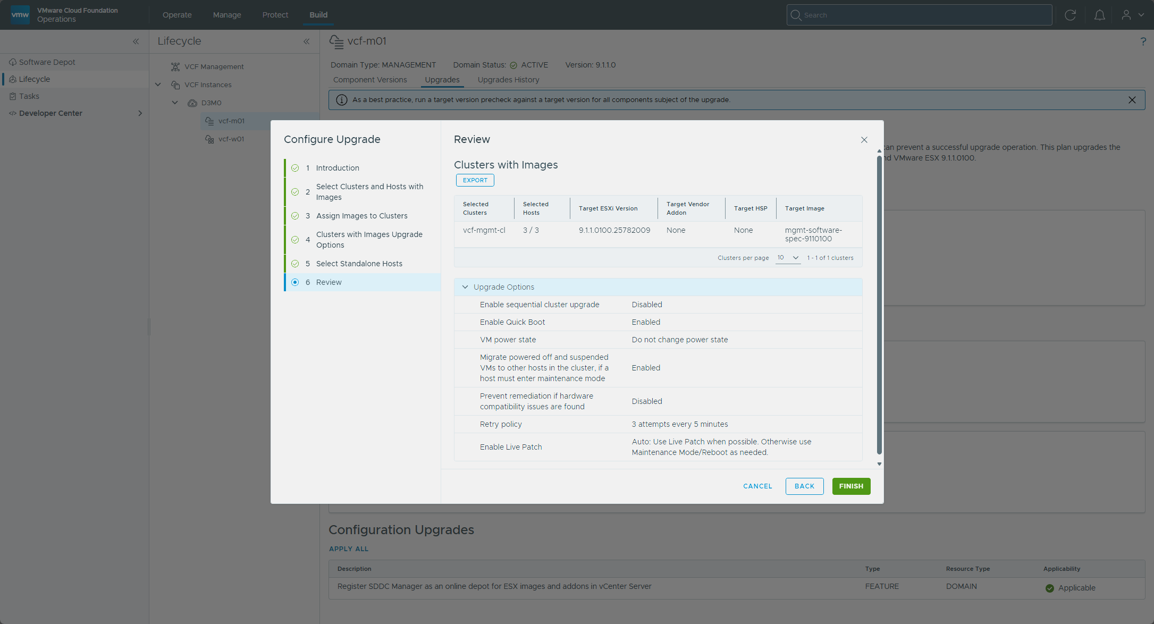The image size is (1154, 624).
Task: Click the VCF Instances tree icon
Action: [175, 85]
